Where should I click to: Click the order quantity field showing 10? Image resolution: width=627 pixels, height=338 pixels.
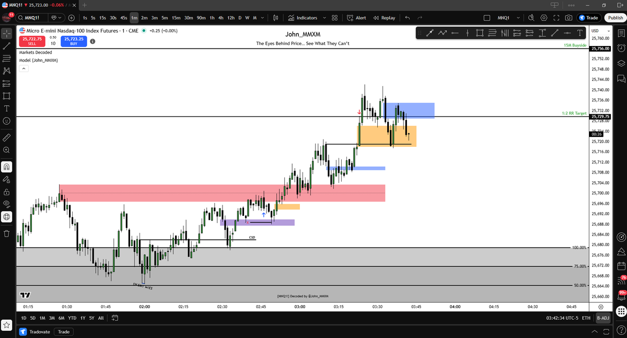(x=53, y=44)
